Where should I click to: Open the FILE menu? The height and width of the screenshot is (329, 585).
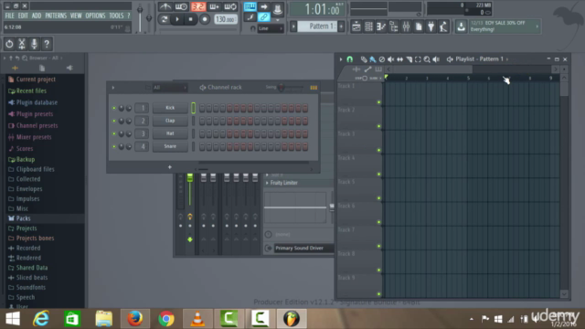(9, 16)
